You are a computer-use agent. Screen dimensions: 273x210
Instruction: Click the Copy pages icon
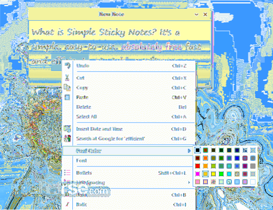tap(67, 87)
